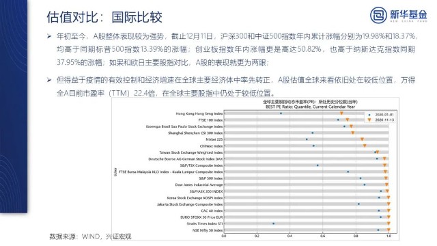Click the 0.4 x-axis tick label
The height and width of the screenshot is (246, 437).
tap(290, 236)
